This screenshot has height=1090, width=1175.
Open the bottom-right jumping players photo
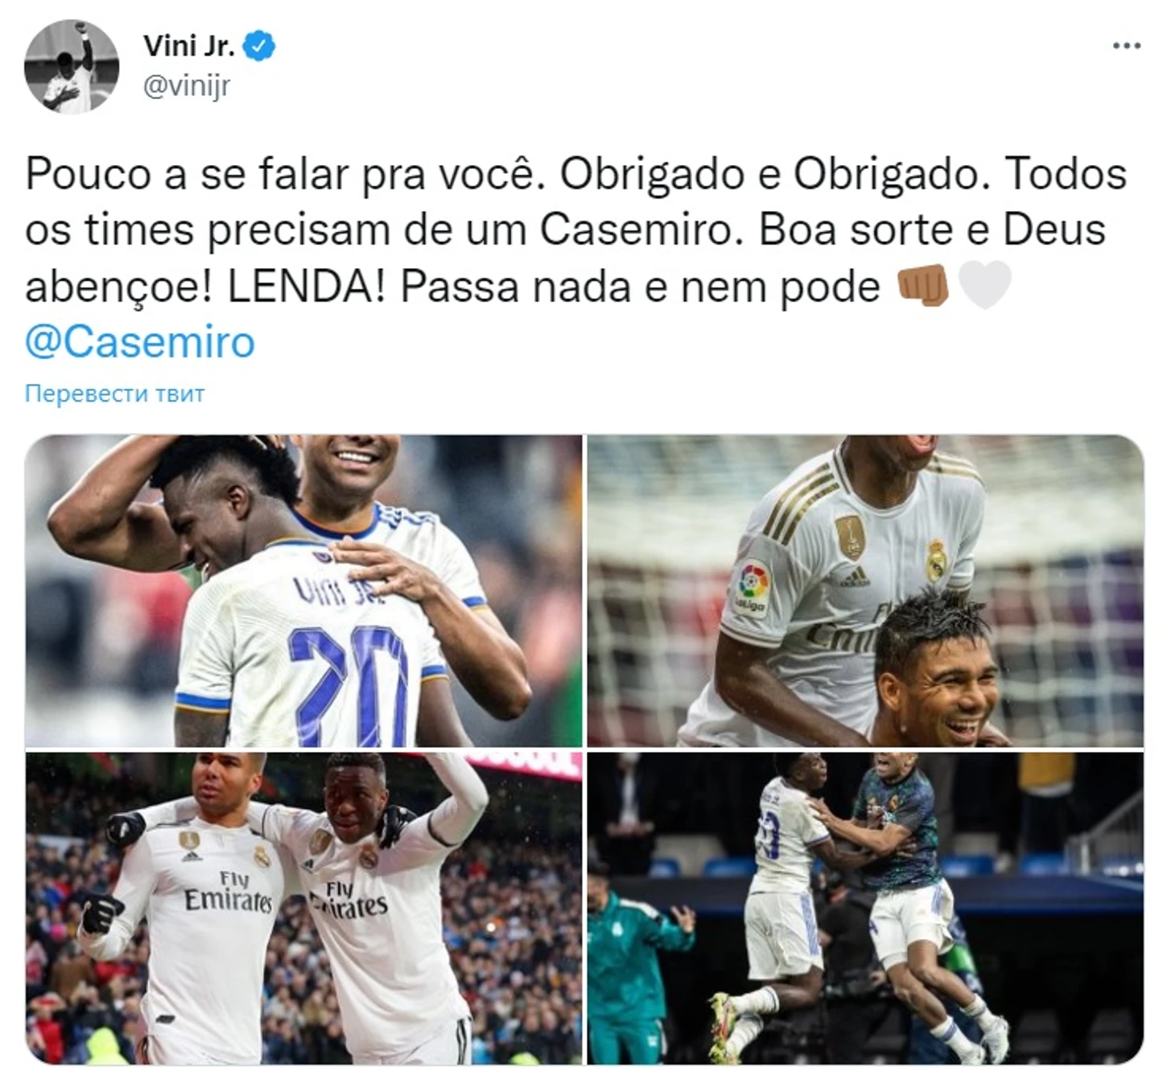865,908
